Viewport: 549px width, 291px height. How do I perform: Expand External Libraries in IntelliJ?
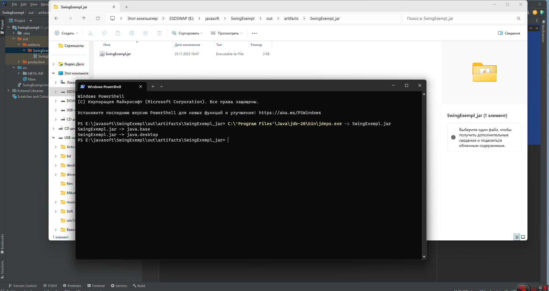[8, 91]
